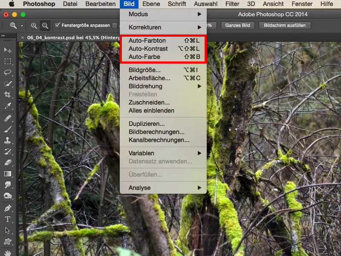Expand the toolbar with double-arrow icon
Image resolution: width=341 pixels, height=256 pixels.
click(x=3, y=35)
